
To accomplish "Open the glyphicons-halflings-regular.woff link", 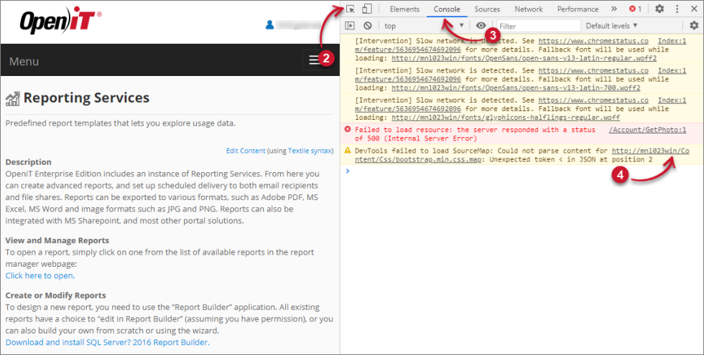I will click(506, 118).
